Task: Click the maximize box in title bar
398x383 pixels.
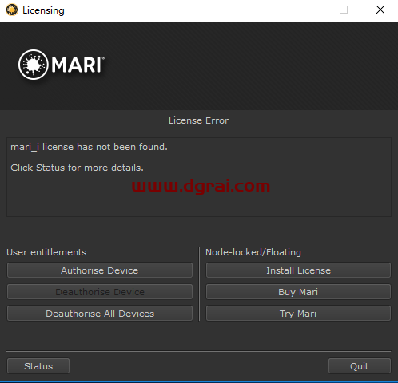Action: [344, 10]
